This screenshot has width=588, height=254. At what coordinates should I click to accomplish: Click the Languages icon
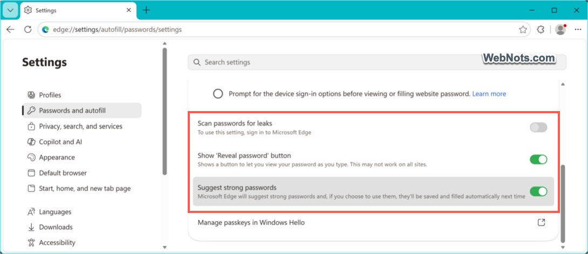coord(31,212)
